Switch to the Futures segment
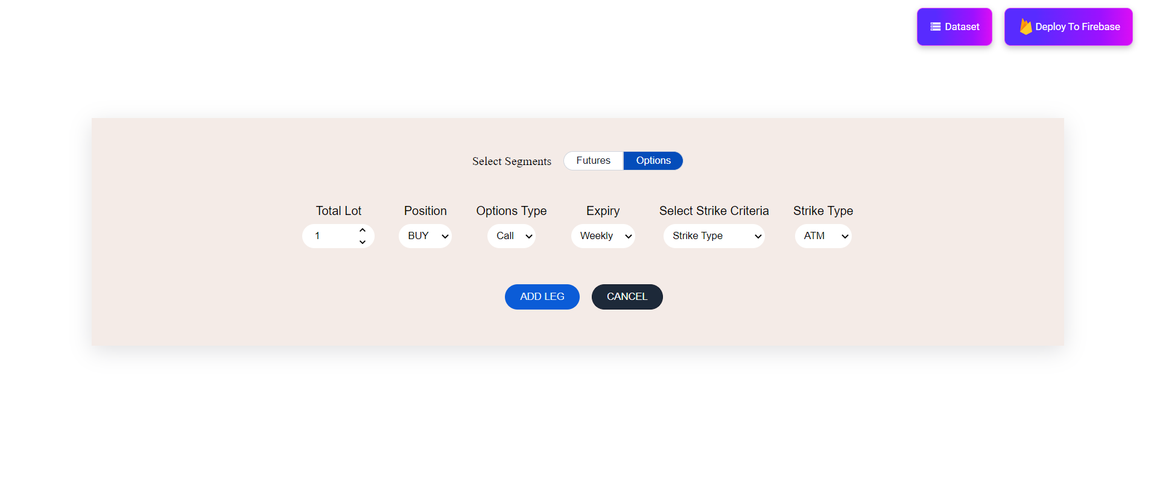 [x=593, y=160]
